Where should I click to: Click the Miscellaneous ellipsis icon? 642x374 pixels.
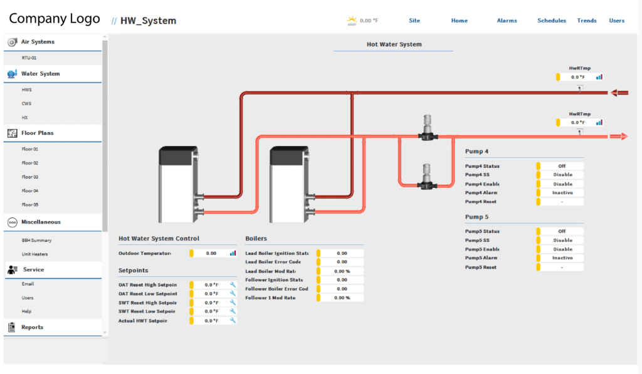click(13, 222)
